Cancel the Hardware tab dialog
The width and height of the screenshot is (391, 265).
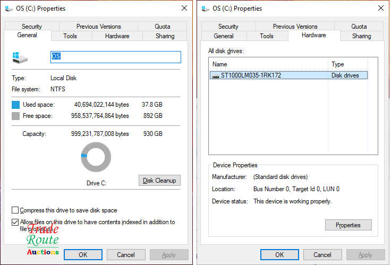pos(322,255)
